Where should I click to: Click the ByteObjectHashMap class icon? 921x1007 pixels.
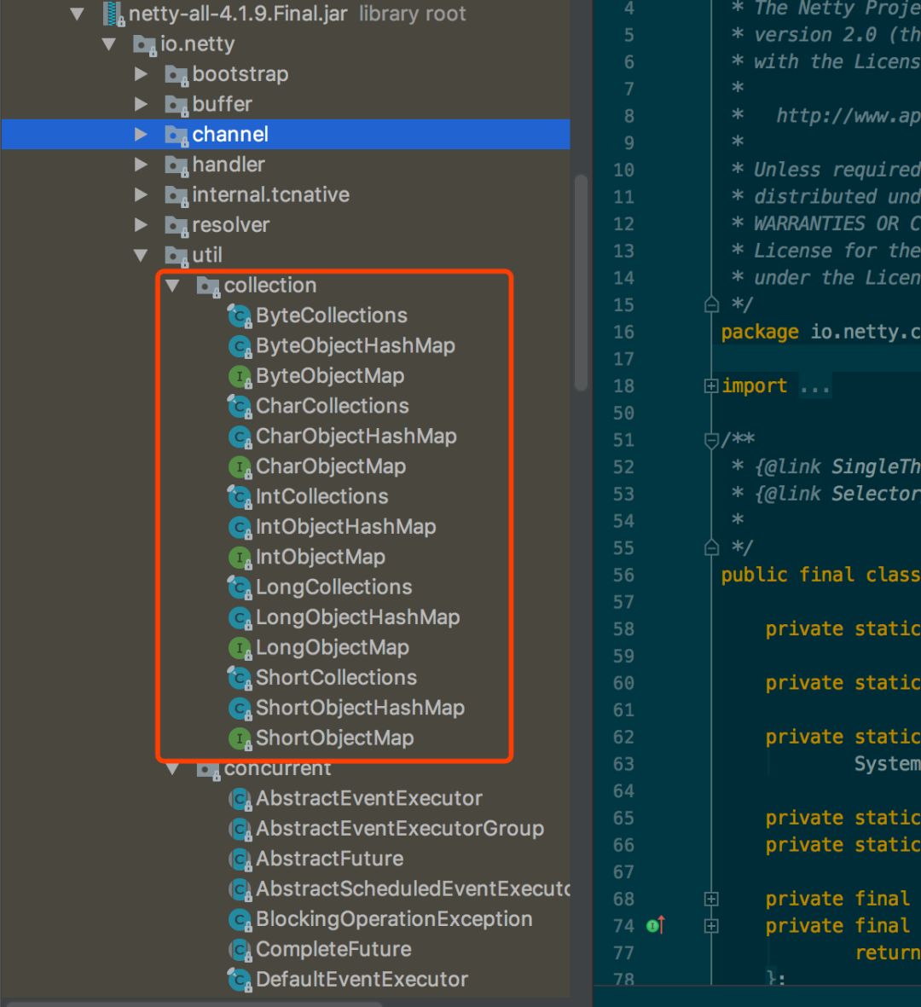pos(240,346)
